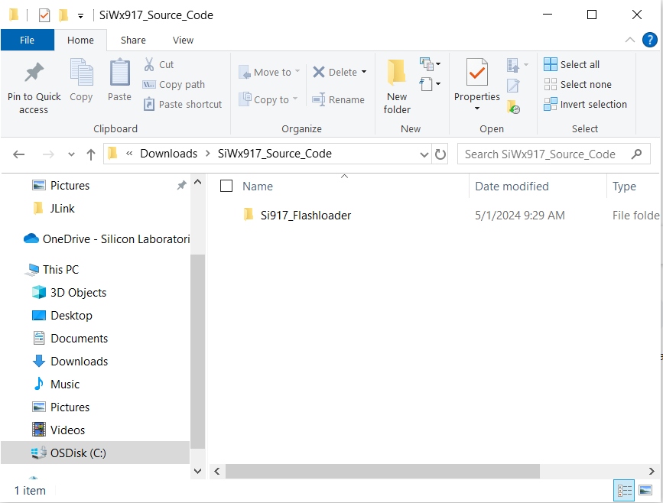Click the search magnifier icon

(636, 154)
